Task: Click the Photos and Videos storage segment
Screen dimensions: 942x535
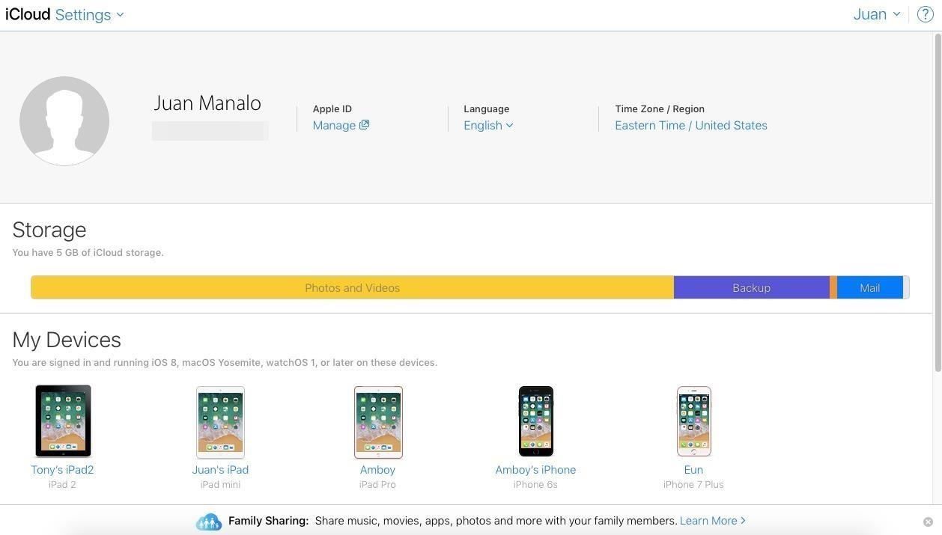Action: 352,287
